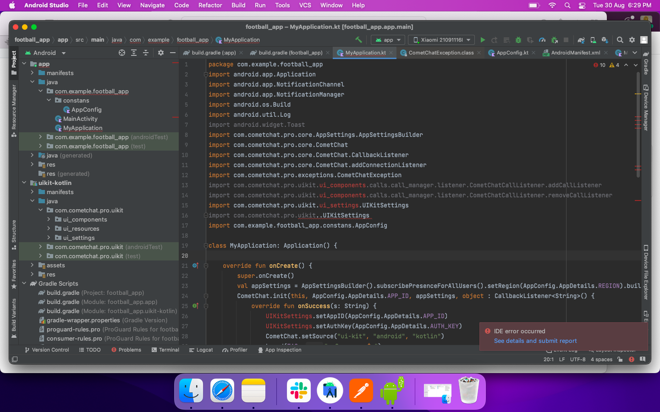Open Version Control tool window
This screenshot has width=660, height=412.
click(x=47, y=350)
